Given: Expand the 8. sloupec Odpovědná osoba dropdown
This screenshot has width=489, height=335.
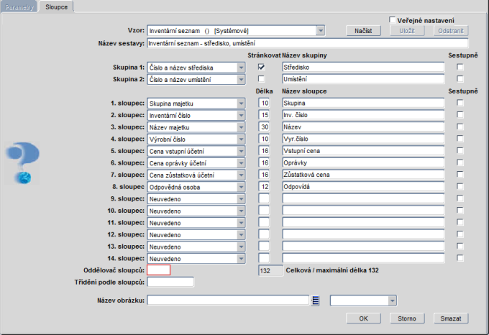Looking at the screenshot, I should pyautogui.click(x=241, y=187).
